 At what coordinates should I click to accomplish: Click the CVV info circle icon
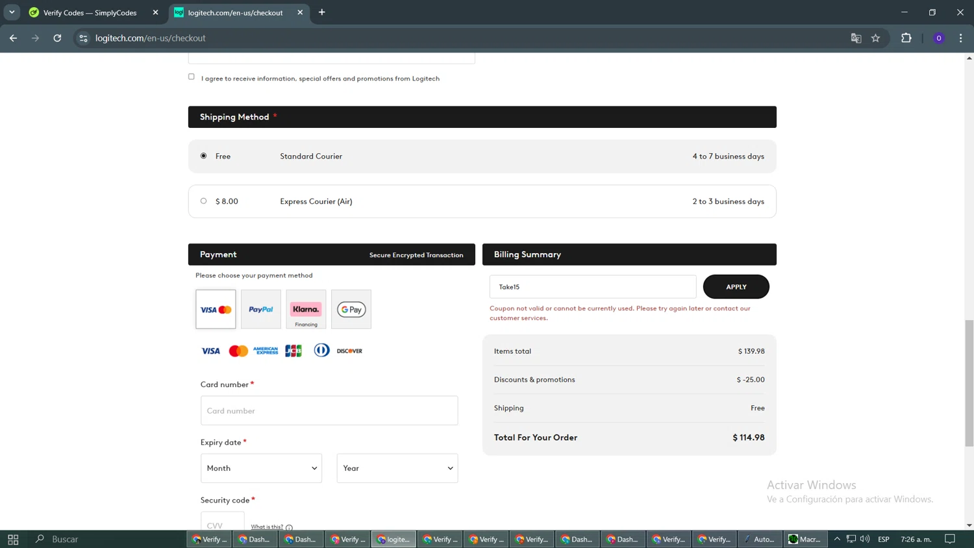click(x=289, y=527)
